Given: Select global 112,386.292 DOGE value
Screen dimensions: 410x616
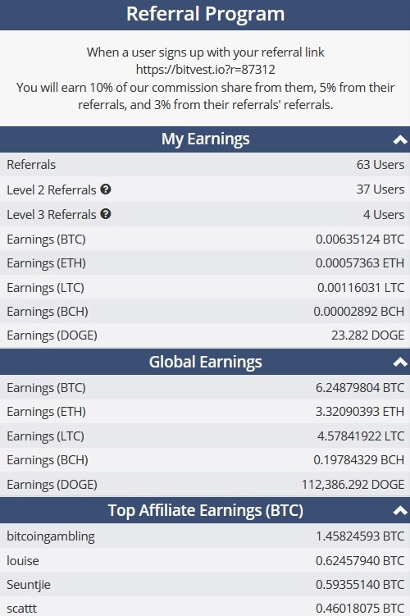Looking at the screenshot, I should [x=353, y=485].
